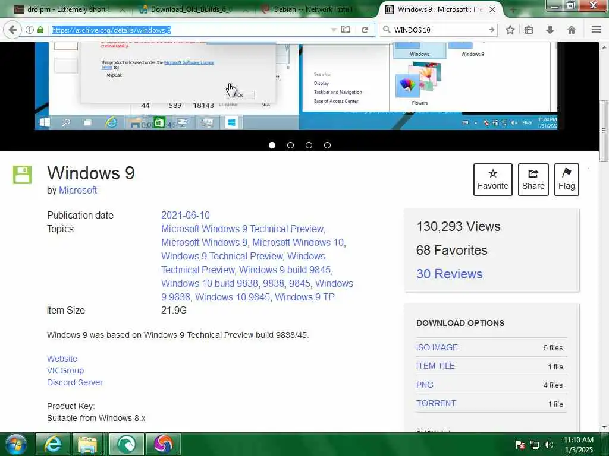This screenshot has width=609, height=456.
Task: Open topic Microsoft Windows 9 Technical Preview
Action: click(x=243, y=229)
